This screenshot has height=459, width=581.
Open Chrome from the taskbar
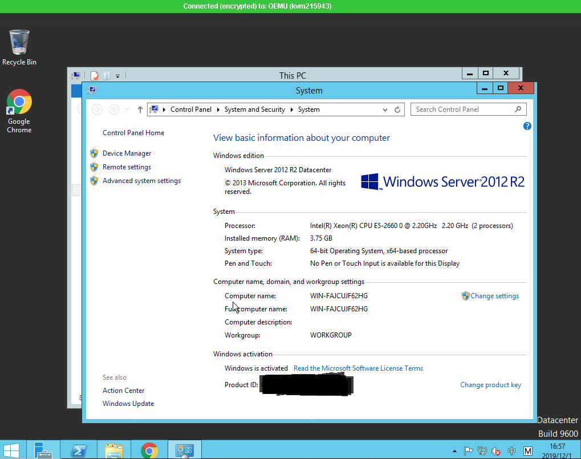point(149,450)
